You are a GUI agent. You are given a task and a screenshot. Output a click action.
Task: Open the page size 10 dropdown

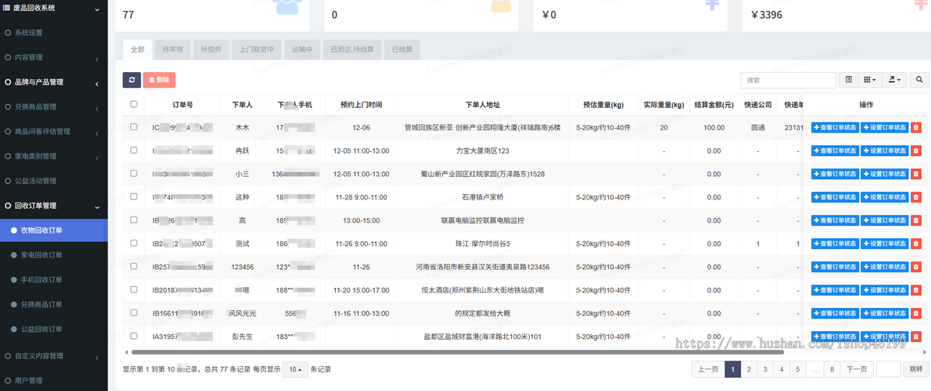295,369
